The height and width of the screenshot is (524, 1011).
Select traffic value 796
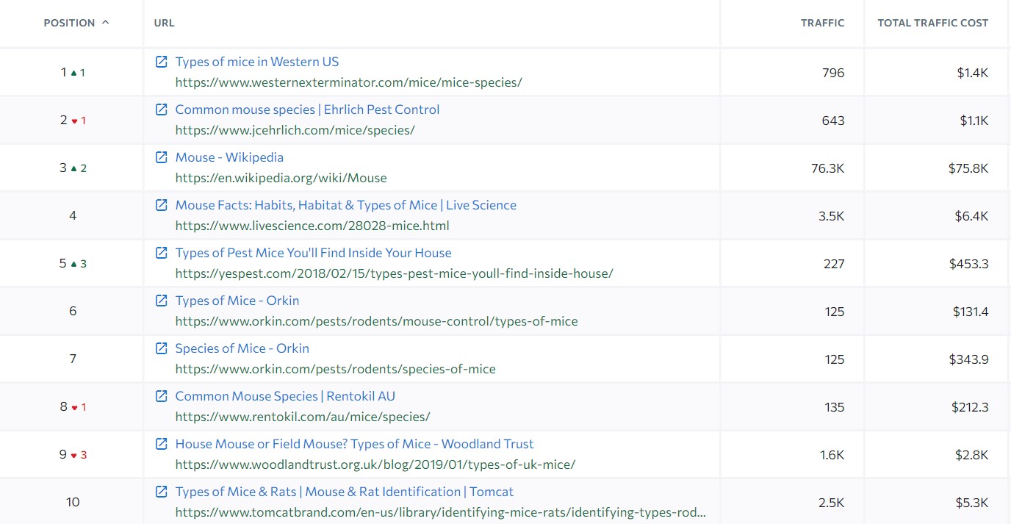click(x=834, y=73)
